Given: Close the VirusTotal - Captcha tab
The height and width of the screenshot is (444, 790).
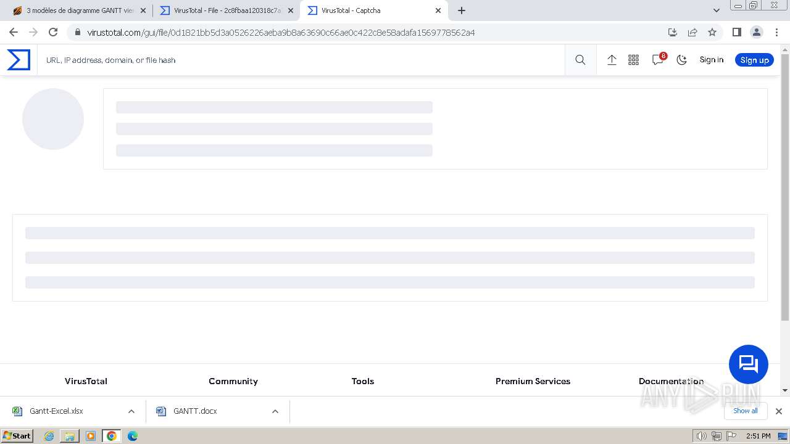Looking at the screenshot, I should [x=438, y=10].
